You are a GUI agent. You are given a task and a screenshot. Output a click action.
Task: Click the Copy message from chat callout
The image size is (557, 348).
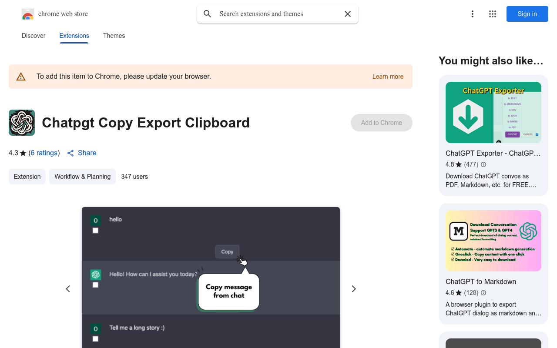(229, 291)
